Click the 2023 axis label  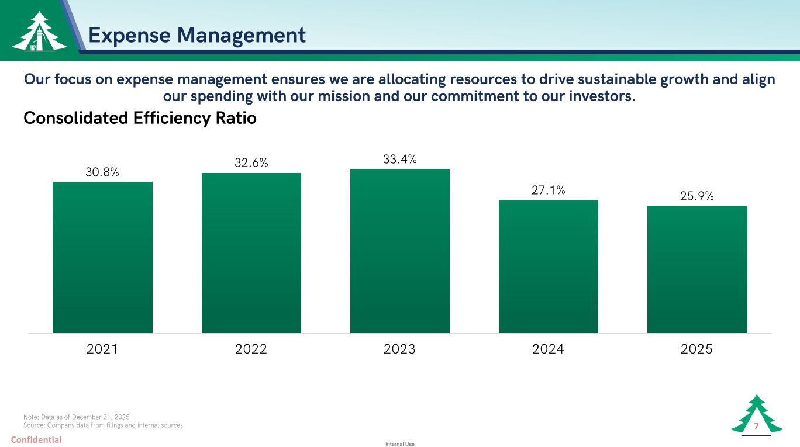point(400,349)
